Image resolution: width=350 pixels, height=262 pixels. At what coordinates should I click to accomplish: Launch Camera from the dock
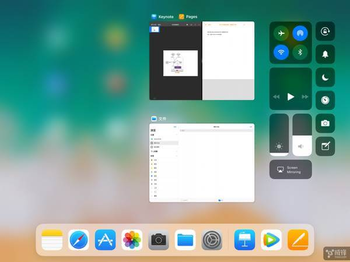point(159,240)
